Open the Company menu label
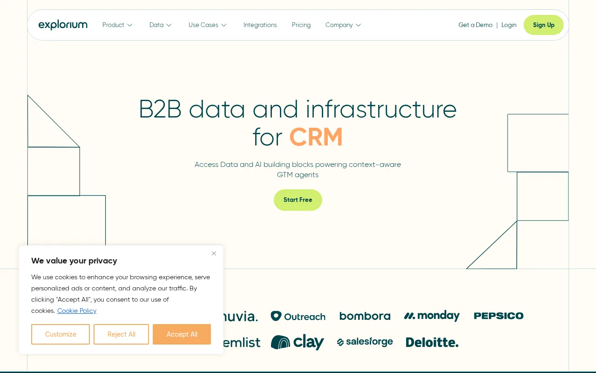The width and height of the screenshot is (596, 373). (x=339, y=25)
